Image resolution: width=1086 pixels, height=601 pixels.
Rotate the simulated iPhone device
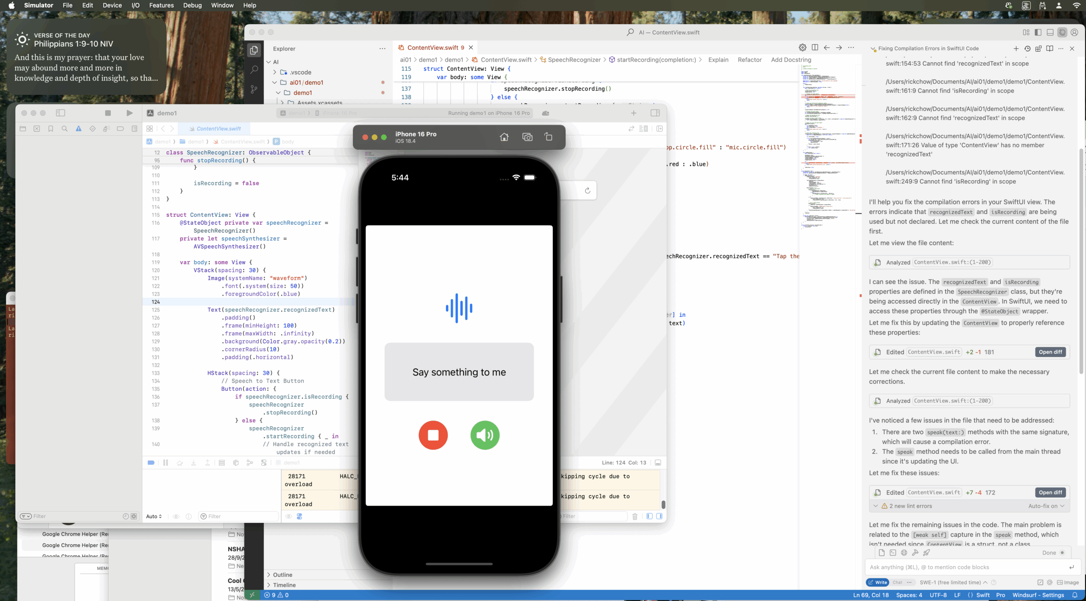549,137
